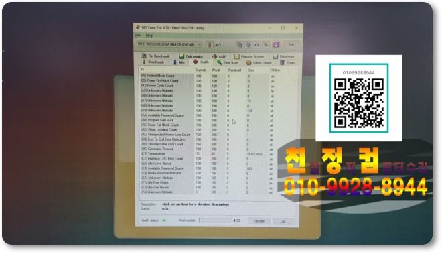Click the purple download arrow icon
This screenshot has height=254, width=442.
point(276,45)
